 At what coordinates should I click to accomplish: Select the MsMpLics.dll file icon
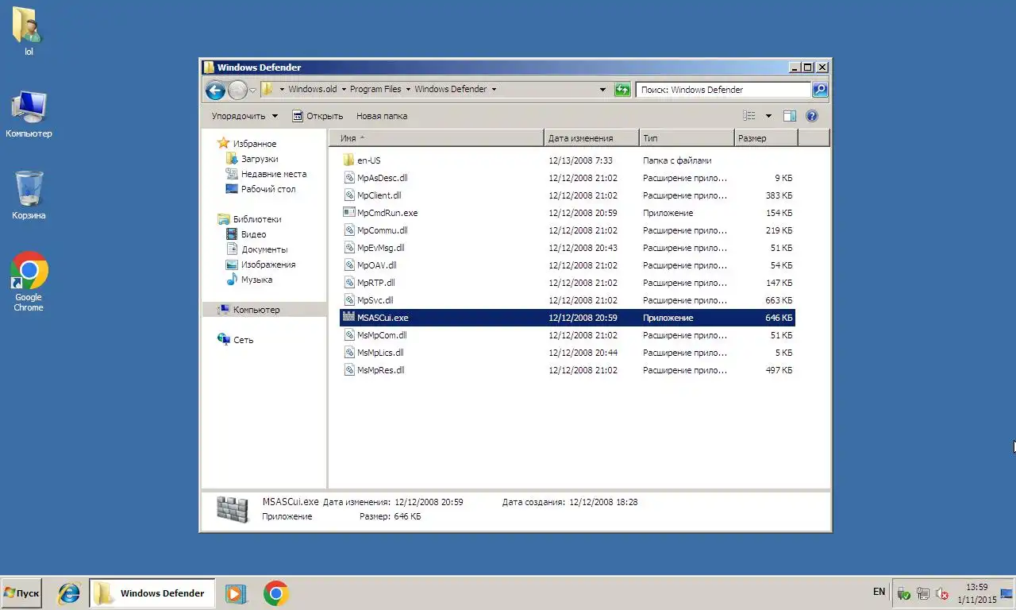[348, 353]
